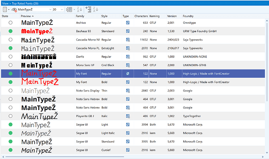
Task: Click the 'Top Rated Fonts (26)' title
Action: click(25, 3)
